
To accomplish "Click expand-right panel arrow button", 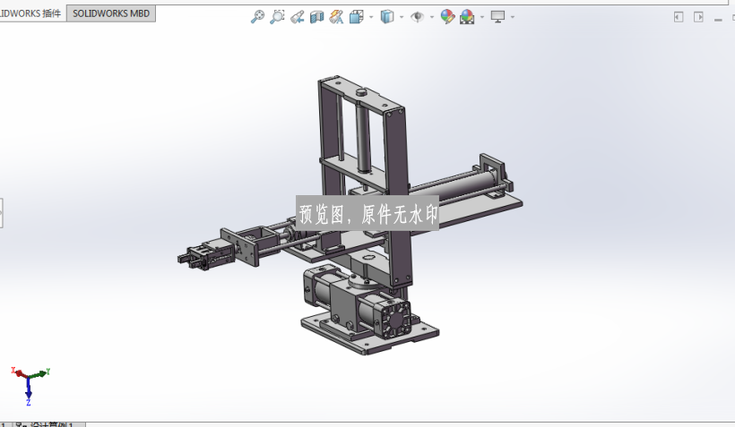I will click(x=698, y=17).
